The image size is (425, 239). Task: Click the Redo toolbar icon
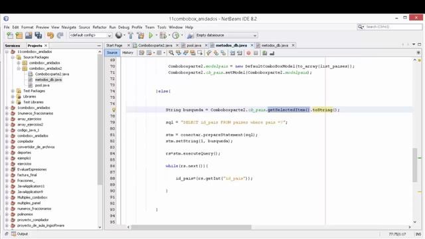tap(60, 35)
